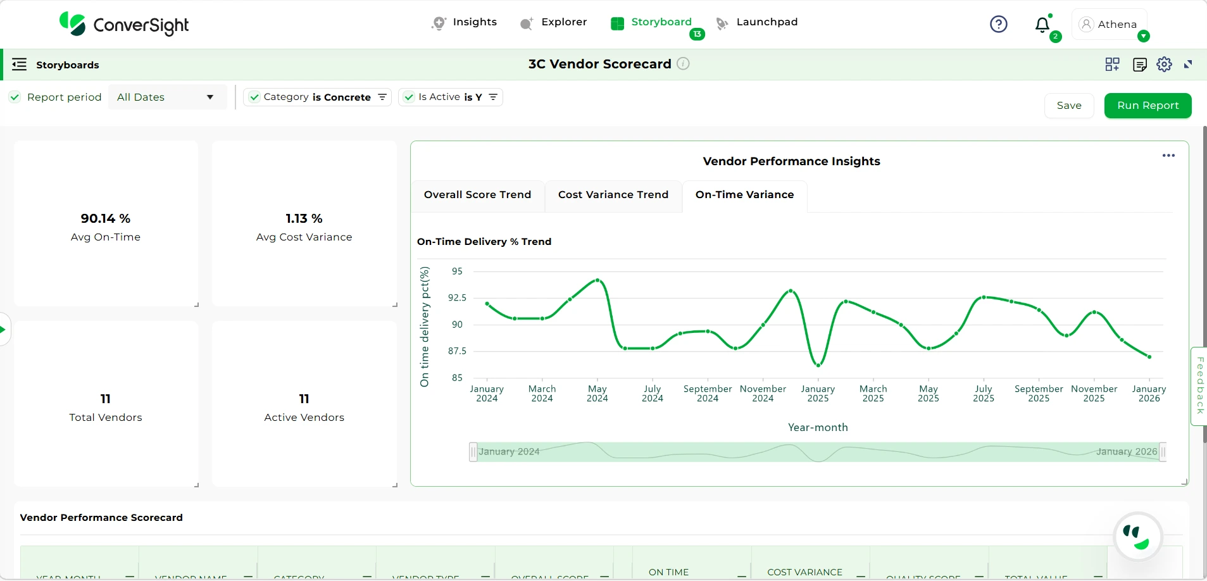Uncheck the Category is Concrete filter
1207x581 pixels.
[254, 97]
